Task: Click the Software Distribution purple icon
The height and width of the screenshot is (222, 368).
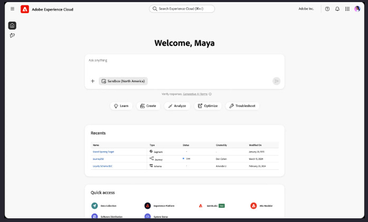Action: point(95,216)
